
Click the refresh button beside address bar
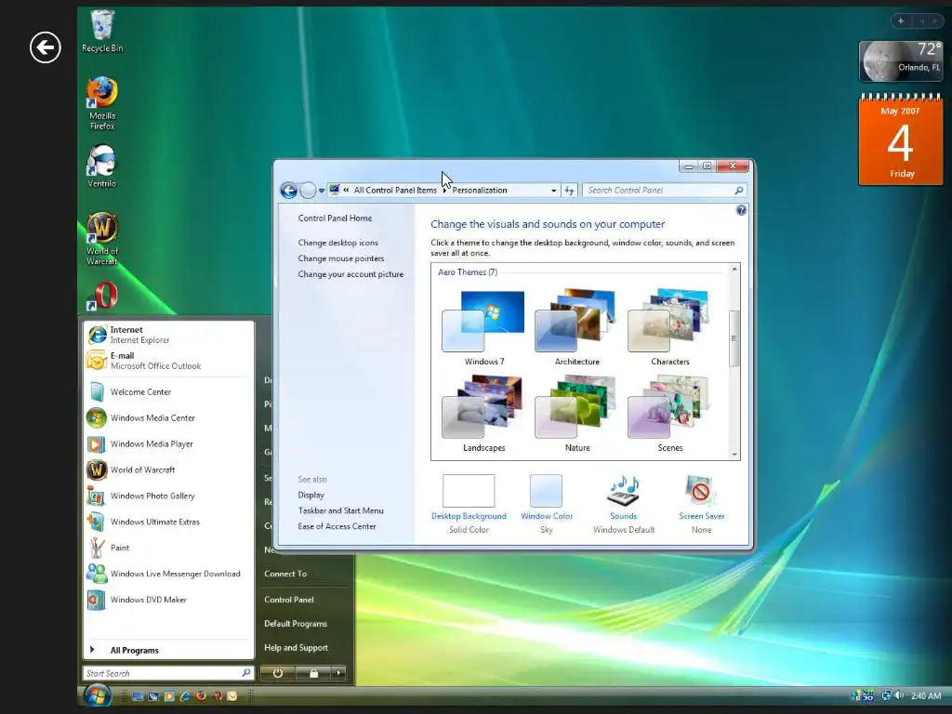coord(569,191)
